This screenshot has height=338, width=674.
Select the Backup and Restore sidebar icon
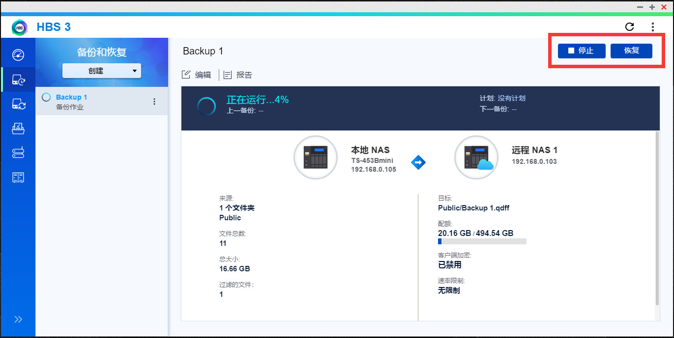tap(18, 79)
